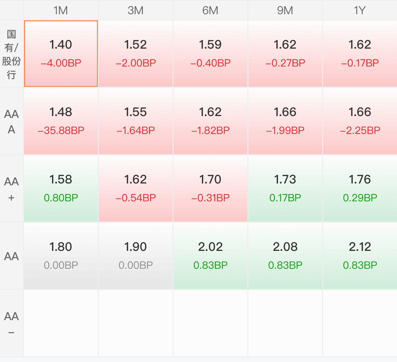397x362 pixels.
Task: Click the 2.02 cell with 0.83BP
Action: click(x=211, y=256)
